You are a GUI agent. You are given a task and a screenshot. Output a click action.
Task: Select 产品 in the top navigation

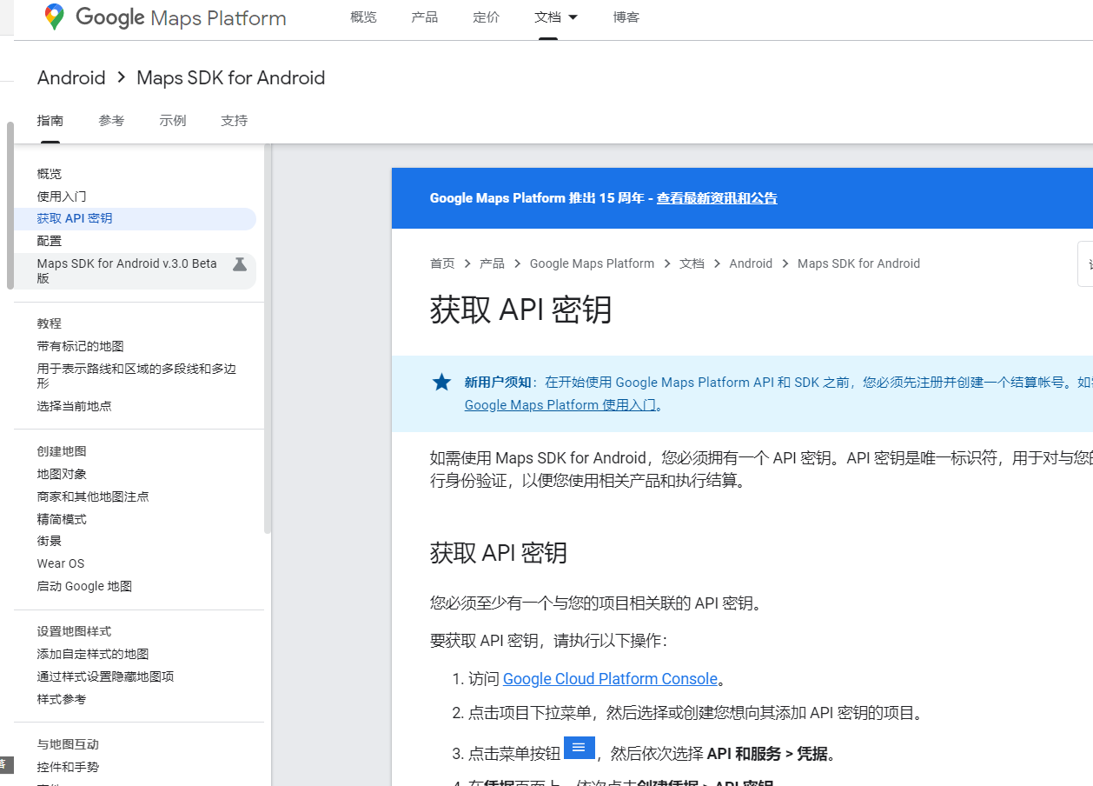[425, 17]
